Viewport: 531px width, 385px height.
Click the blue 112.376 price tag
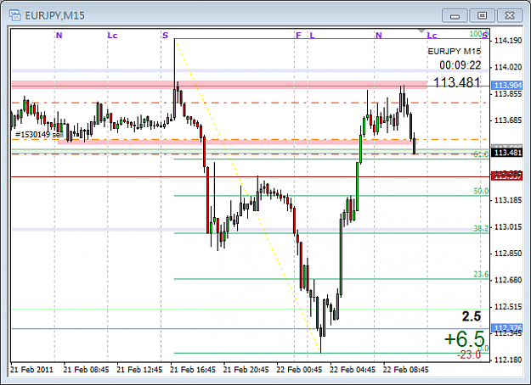508,328
